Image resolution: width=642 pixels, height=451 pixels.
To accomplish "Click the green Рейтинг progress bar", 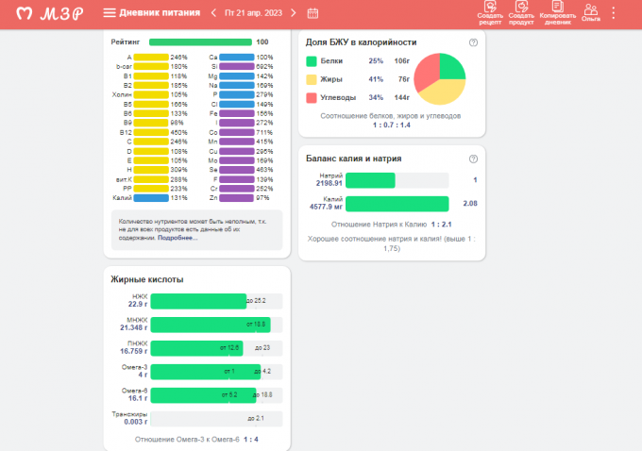I will pyautogui.click(x=200, y=42).
